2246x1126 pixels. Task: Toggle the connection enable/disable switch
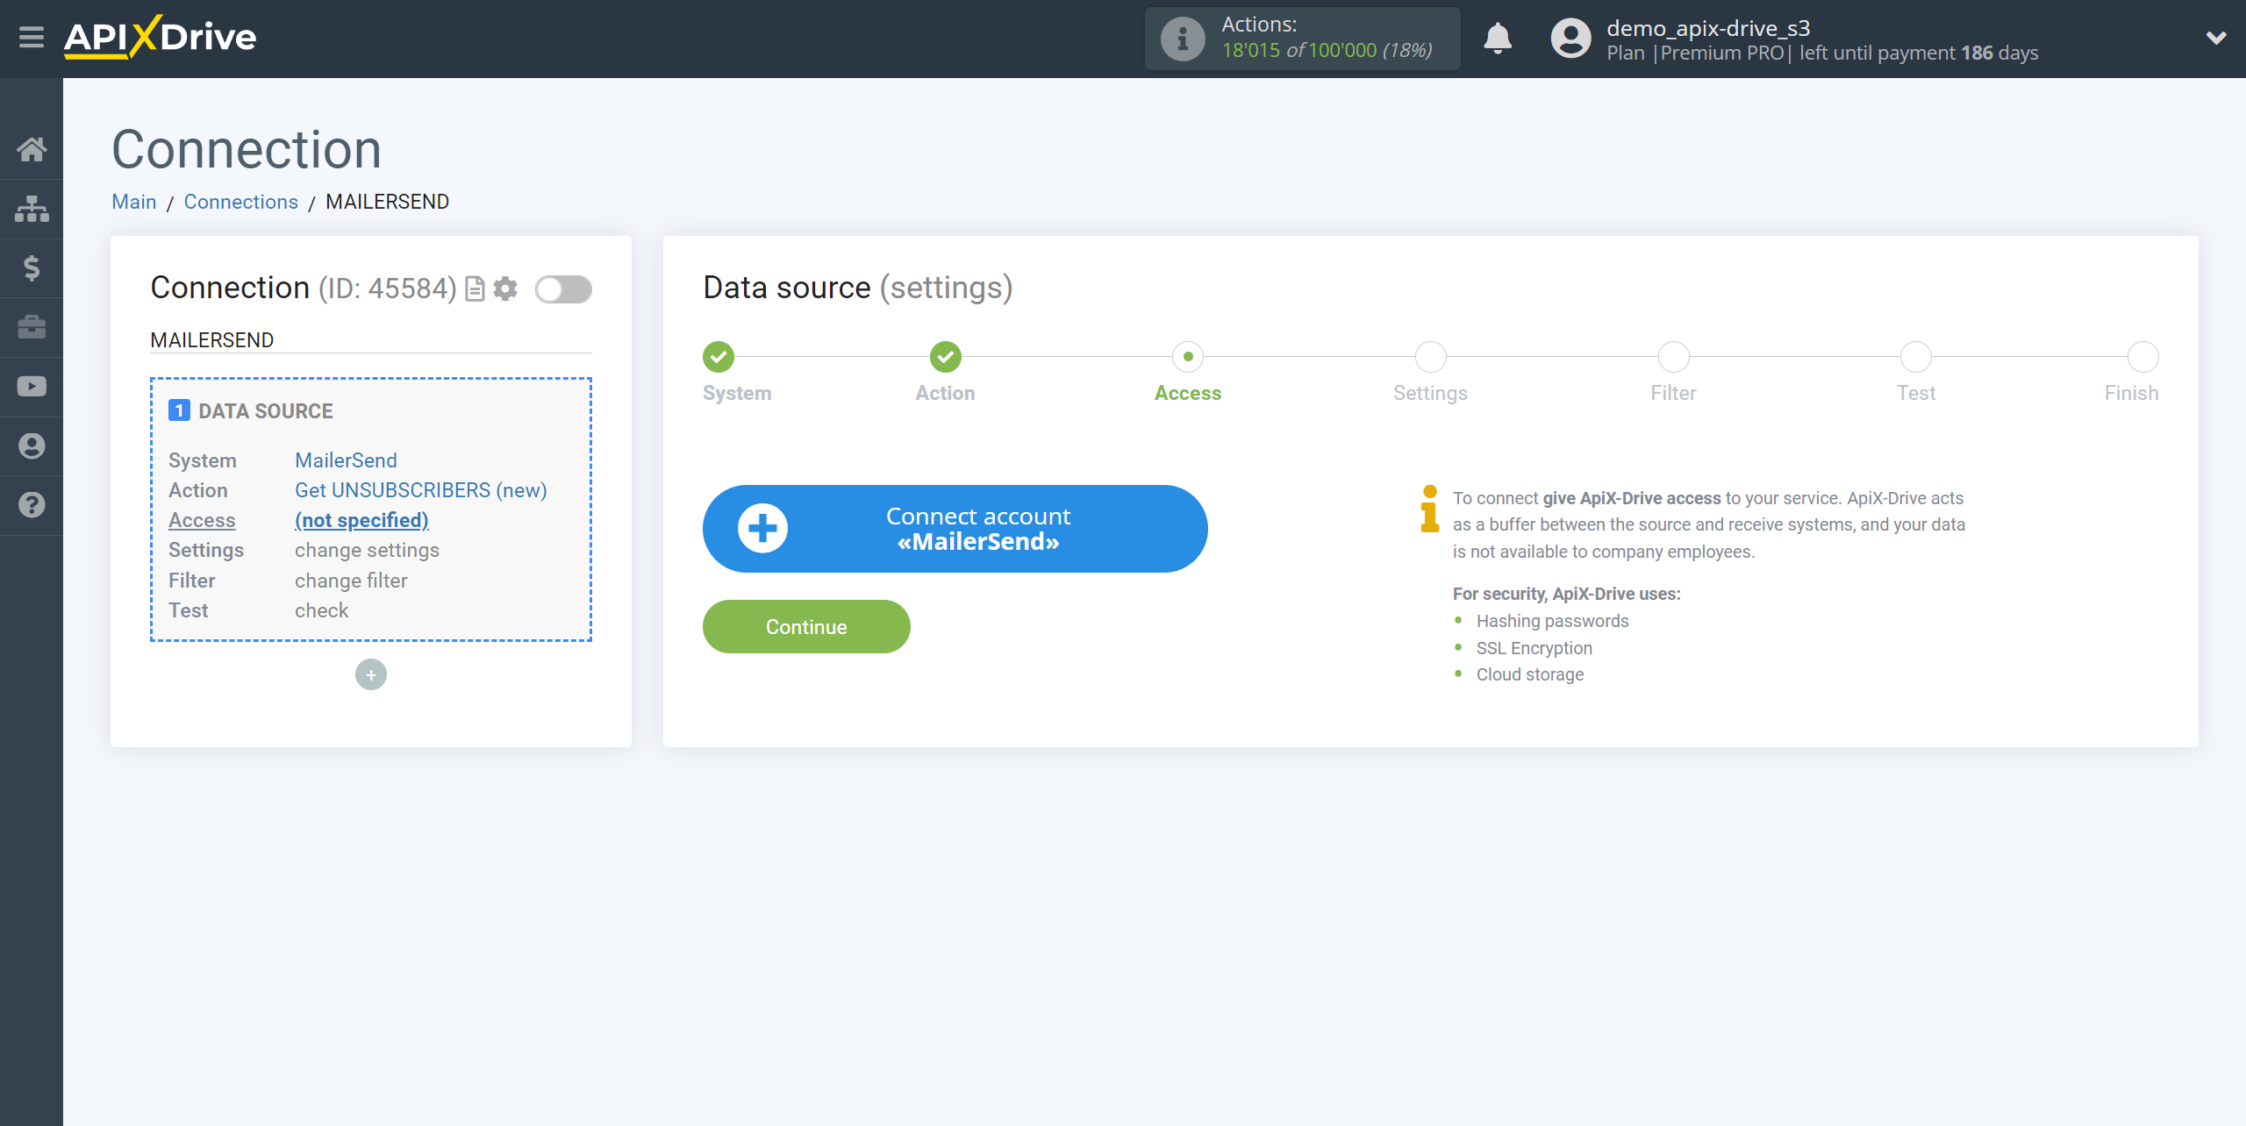561,289
